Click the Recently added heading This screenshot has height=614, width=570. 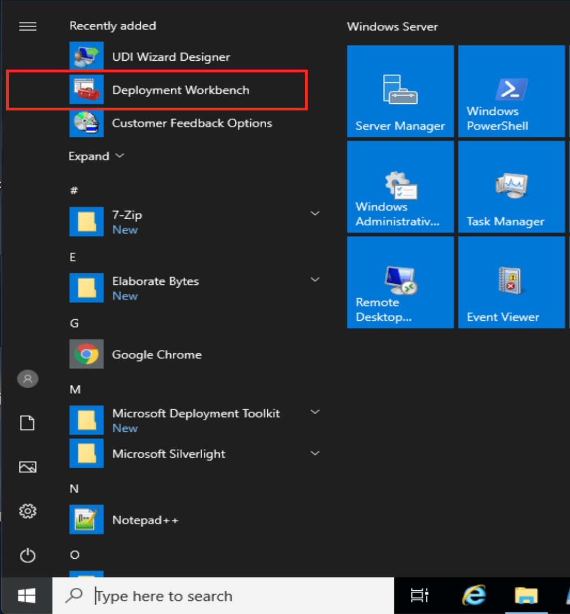(113, 25)
